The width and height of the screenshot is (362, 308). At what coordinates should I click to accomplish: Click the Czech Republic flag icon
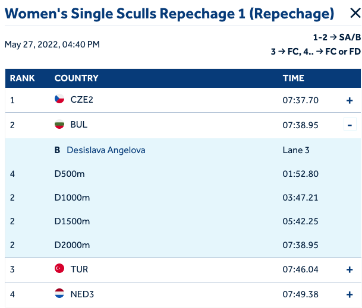pos(59,100)
